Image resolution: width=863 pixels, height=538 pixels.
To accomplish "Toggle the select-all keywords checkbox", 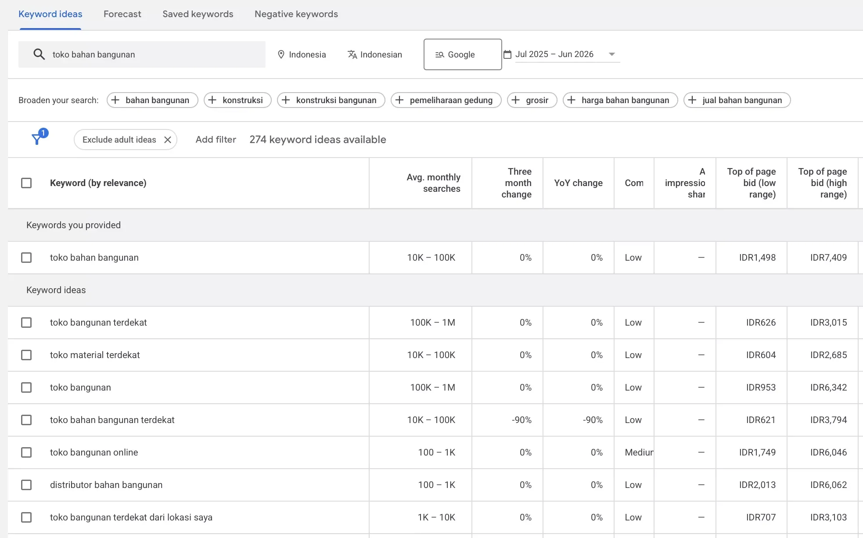I will pyautogui.click(x=26, y=183).
